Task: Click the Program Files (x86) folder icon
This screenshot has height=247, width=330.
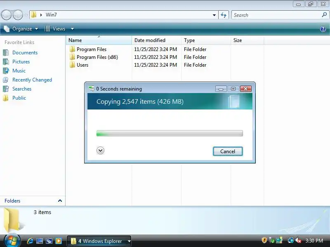Action: point(72,57)
